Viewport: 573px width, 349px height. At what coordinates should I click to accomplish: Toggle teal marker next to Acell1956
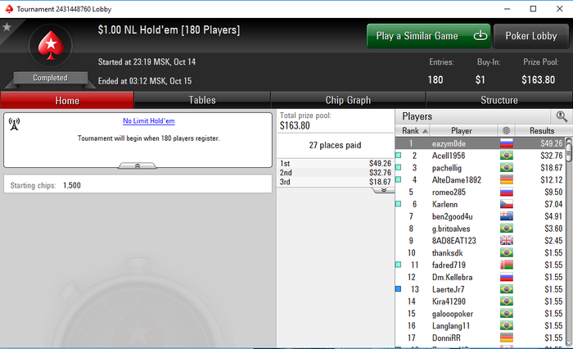click(x=399, y=155)
